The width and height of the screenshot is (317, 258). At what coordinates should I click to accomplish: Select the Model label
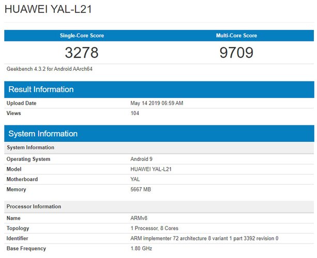[14, 169]
